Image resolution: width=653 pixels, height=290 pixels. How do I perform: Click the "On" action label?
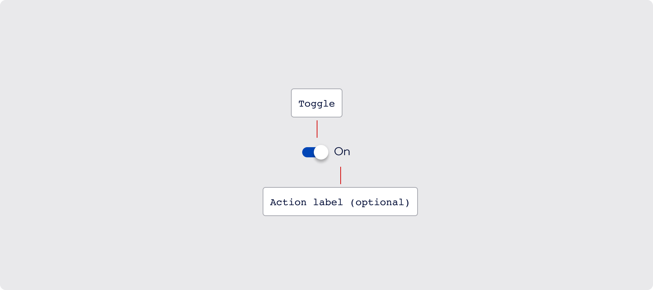[342, 152]
